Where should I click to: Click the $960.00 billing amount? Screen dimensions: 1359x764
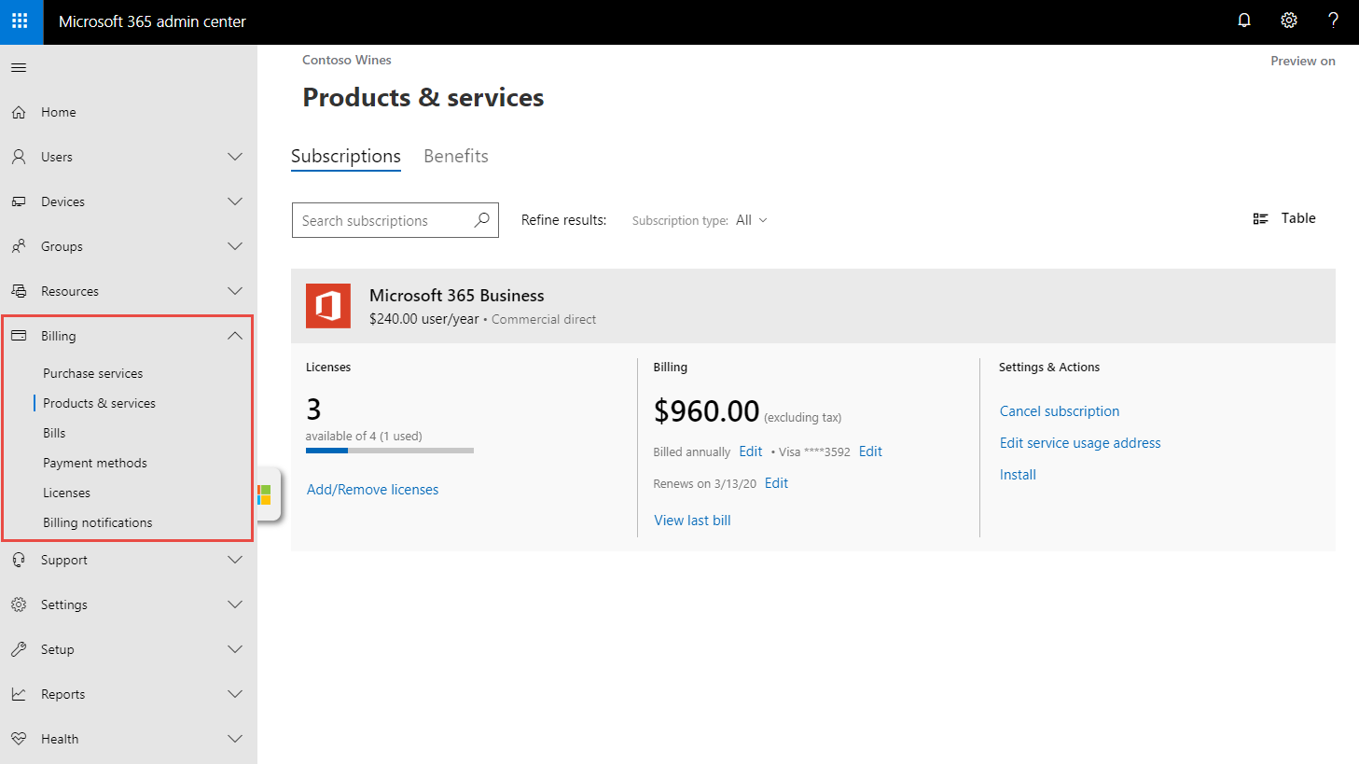click(x=707, y=410)
